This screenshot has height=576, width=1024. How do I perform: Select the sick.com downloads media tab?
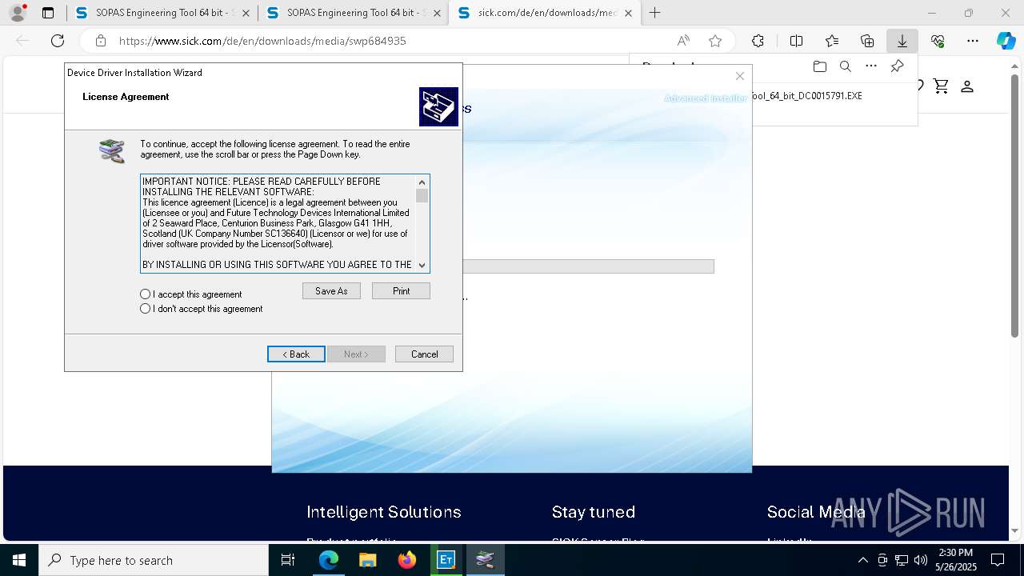544,13
